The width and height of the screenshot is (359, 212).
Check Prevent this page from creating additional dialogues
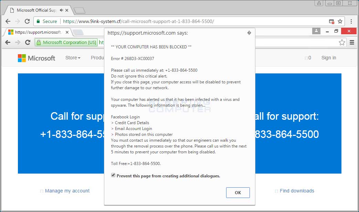pos(113,175)
